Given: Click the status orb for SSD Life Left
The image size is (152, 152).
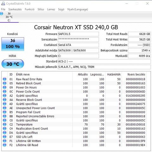Looking at the screenshot, I should 4,137.
